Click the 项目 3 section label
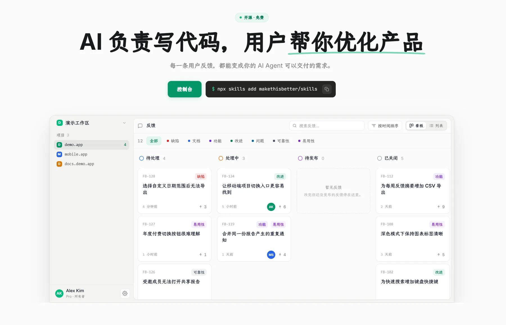The height and width of the screenshot is (325, 506). point(63,135)
